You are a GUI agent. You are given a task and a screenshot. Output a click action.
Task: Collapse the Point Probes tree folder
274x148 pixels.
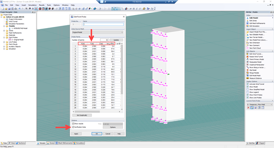click(x=4, y=37)
